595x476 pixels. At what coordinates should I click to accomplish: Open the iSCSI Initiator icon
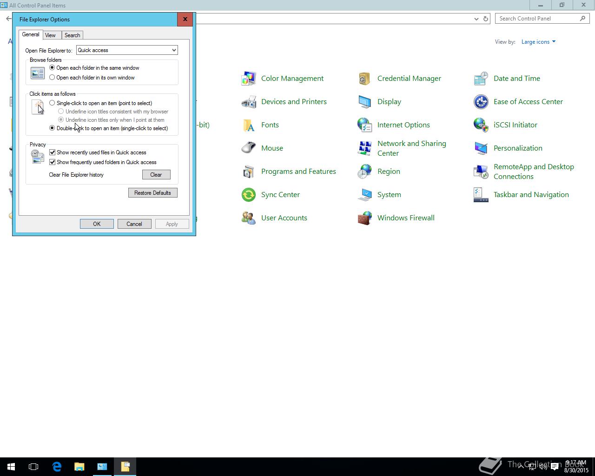click(481, 125)
